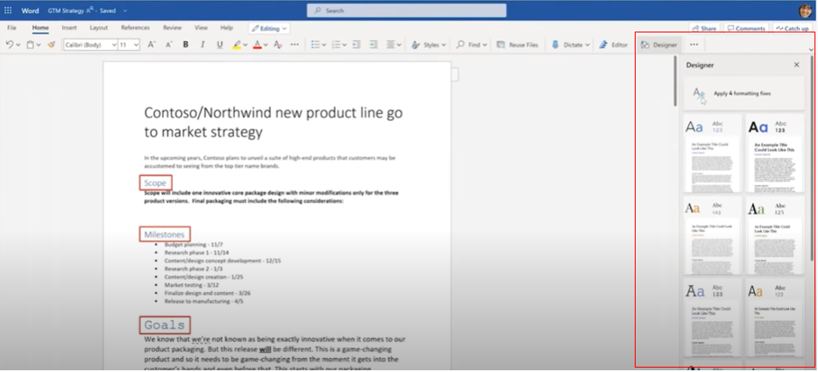This screenshot has height=372, width=818.
Task: Open Reuse Files pane
Action: [x=517, y=45]
